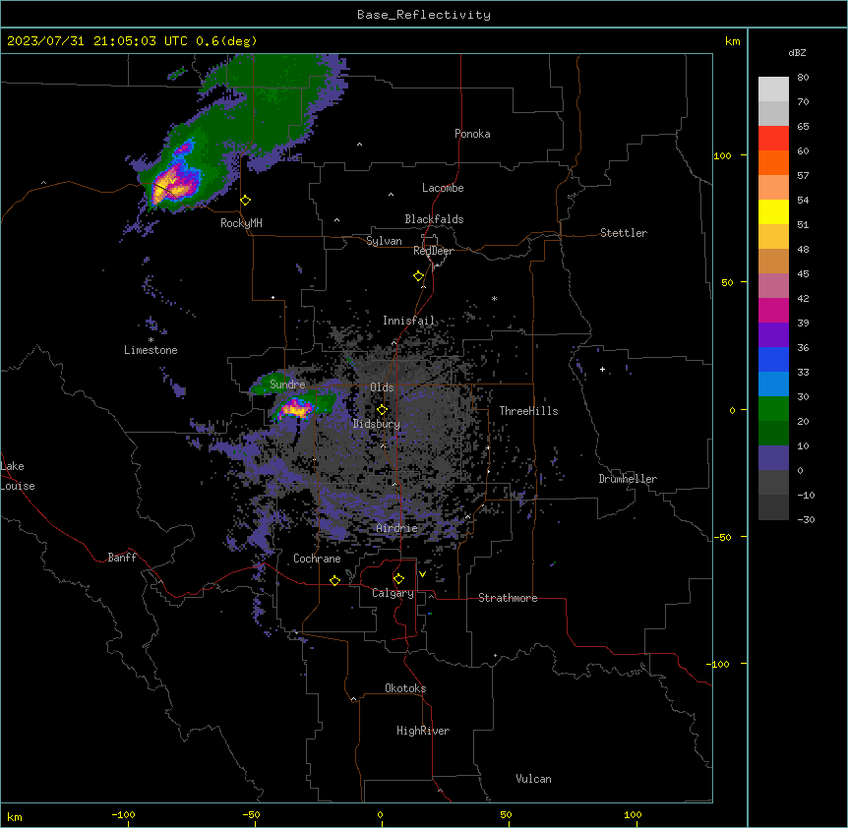Click the -30 value on the dBZ scale

click(806, 519)
